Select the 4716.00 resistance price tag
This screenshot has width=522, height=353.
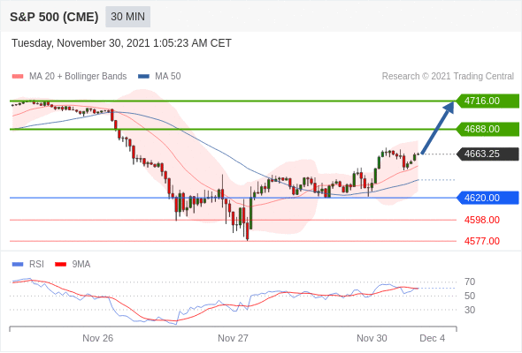(x=487, y=101)
